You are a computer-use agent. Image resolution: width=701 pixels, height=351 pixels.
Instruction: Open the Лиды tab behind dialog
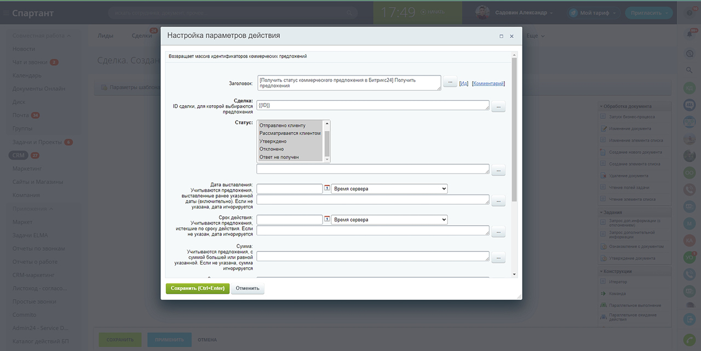pos(105,36)
